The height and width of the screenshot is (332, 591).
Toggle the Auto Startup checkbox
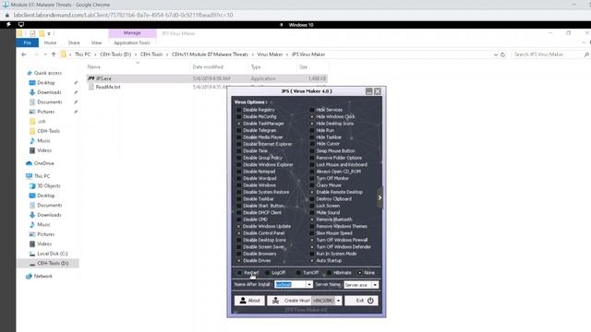click(x=312, y=260)
